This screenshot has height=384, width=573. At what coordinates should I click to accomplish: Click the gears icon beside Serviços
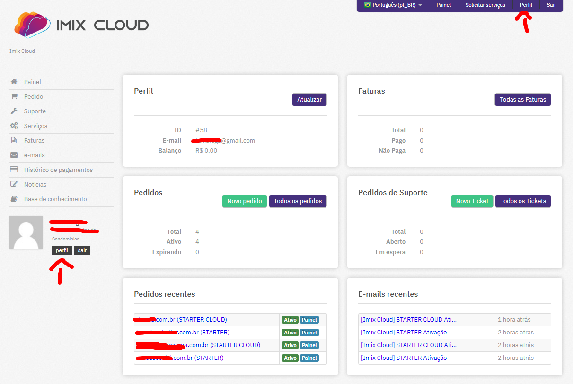click(14, 126)
